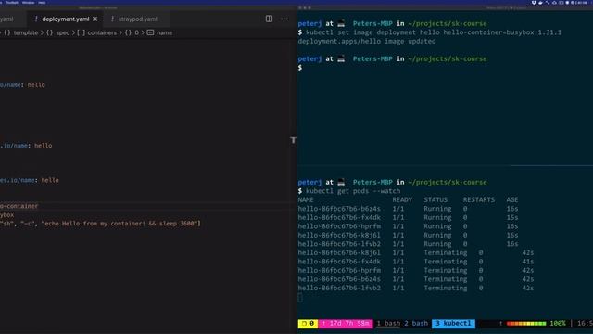Open the editor More Actions ellipsis menu

[284, 19]
